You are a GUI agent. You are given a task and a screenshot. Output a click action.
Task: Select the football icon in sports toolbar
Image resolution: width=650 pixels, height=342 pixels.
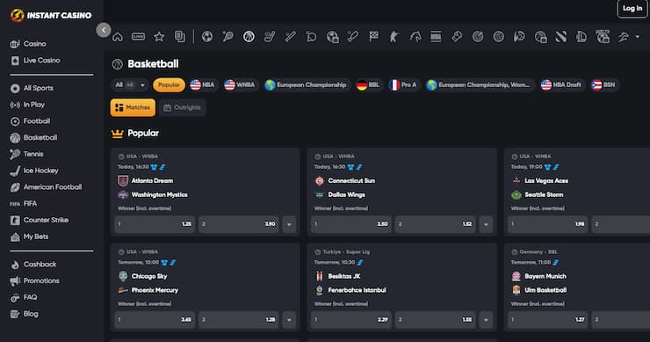[206, 37]
